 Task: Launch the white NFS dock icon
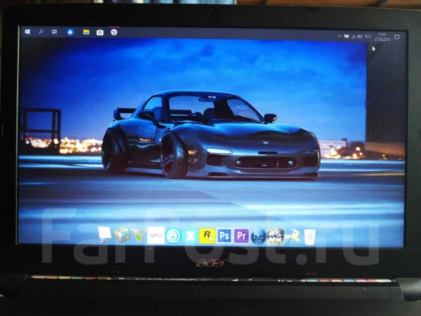pos(156,236)
